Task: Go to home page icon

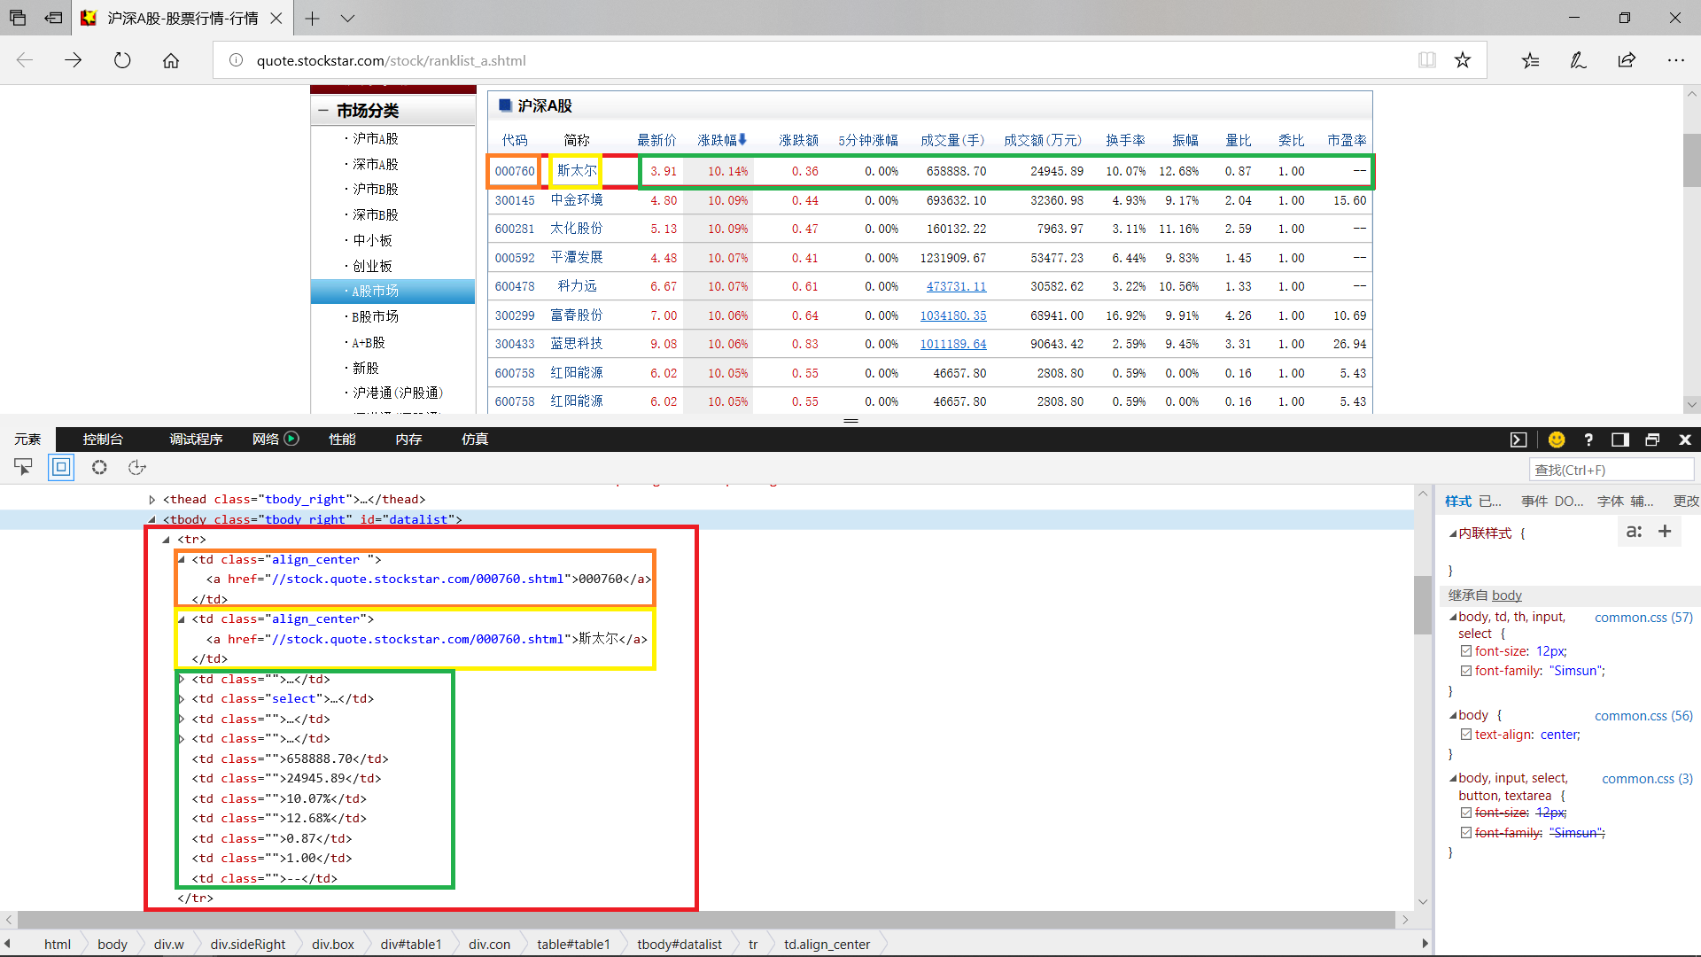Action: (171, 60)
